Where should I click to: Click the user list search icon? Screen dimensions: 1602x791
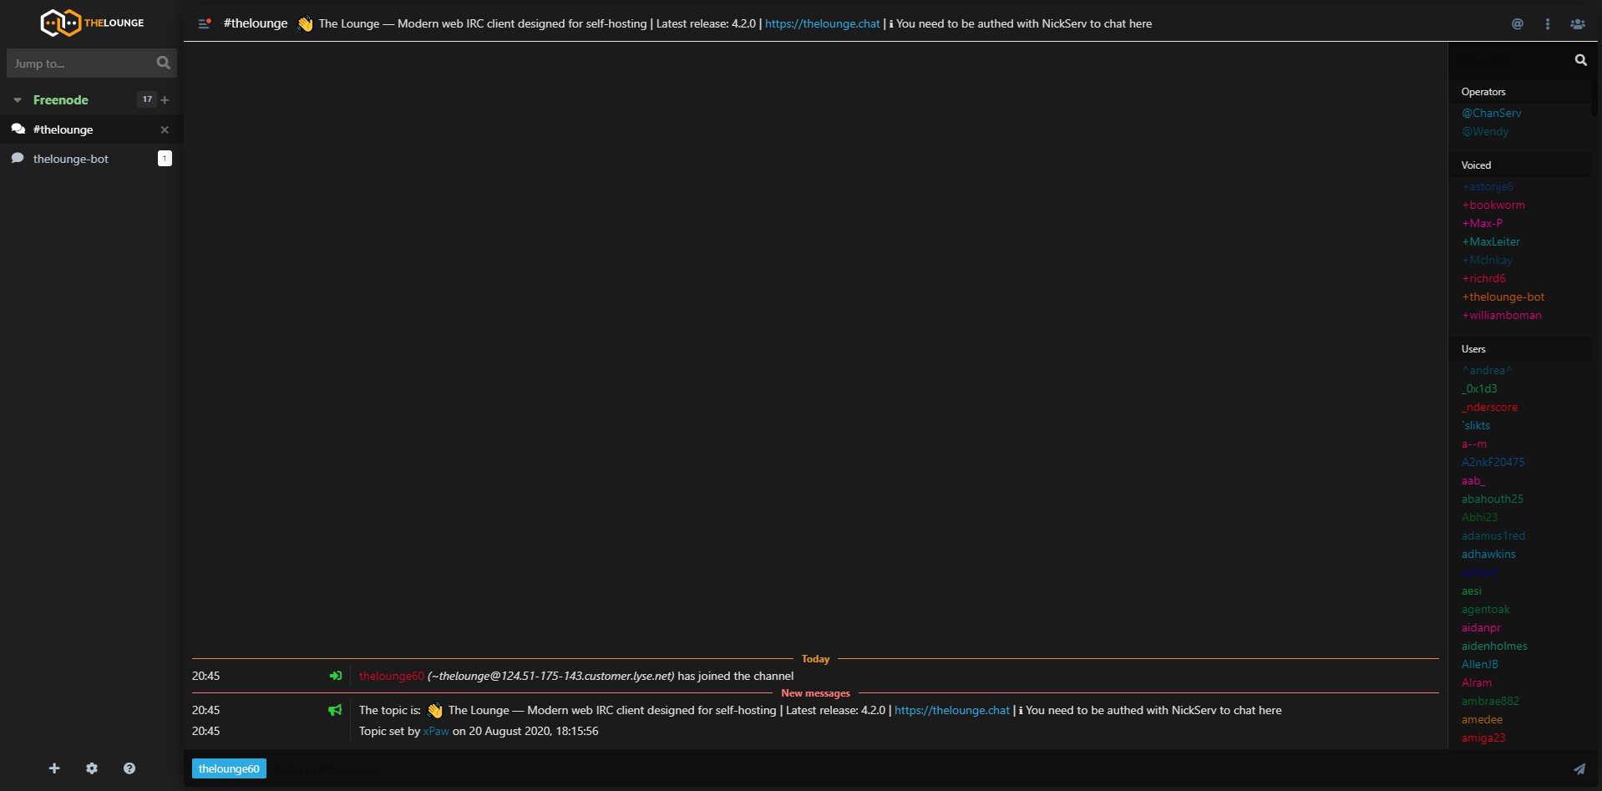click(x=1580, y=60)
